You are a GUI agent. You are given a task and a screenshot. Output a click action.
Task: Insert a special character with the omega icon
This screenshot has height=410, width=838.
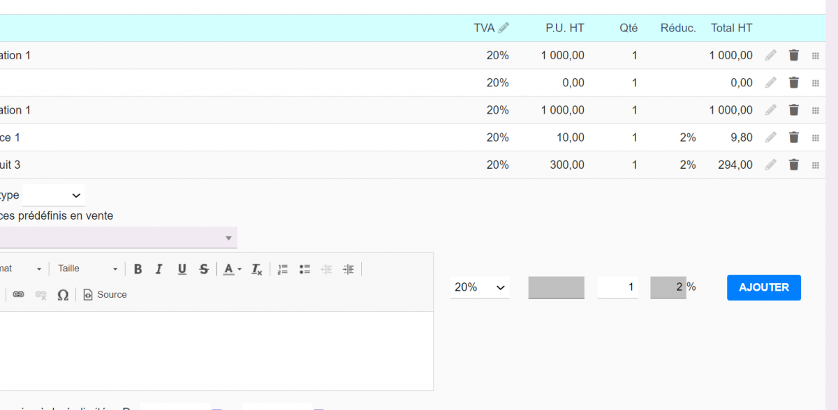(63, 294)
